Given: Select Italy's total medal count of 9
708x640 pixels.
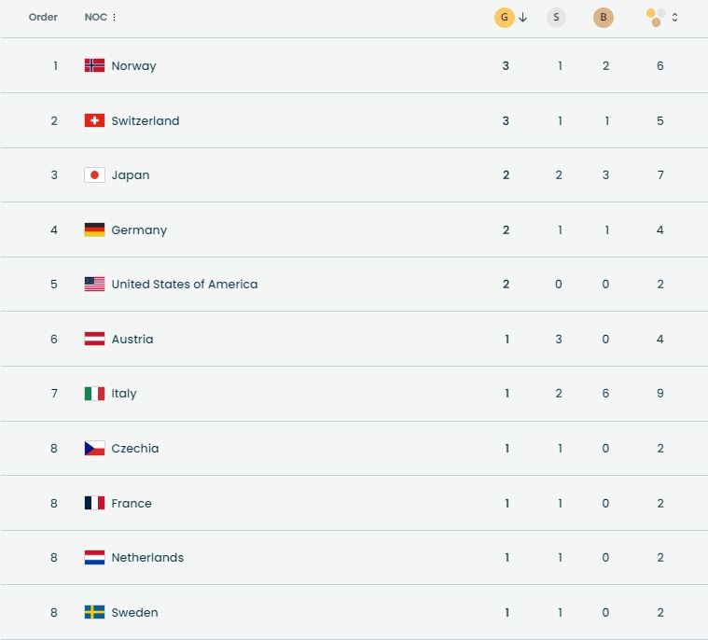Looking at the screenshot, I should point(660,394).
